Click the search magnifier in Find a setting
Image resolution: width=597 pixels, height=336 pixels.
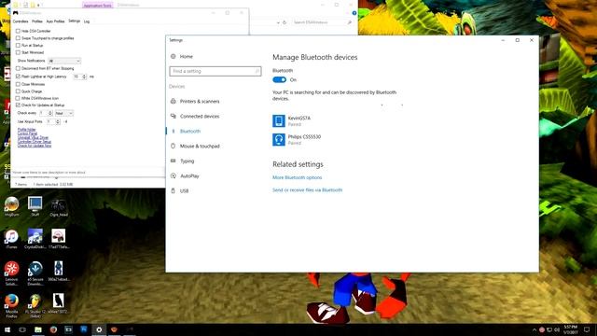[x=257, y=71]
